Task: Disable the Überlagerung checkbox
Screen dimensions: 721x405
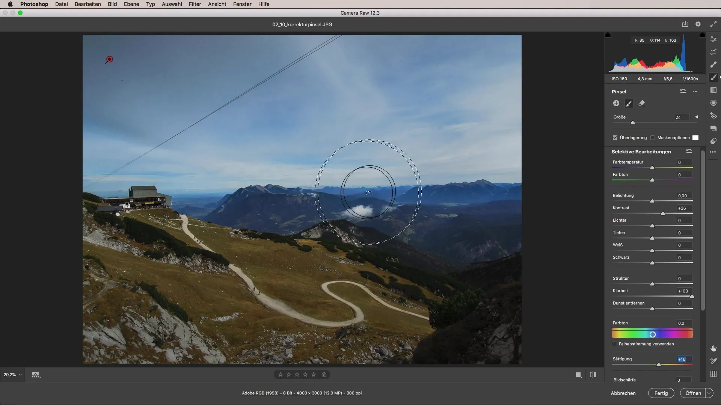Action: coord(615,138)
